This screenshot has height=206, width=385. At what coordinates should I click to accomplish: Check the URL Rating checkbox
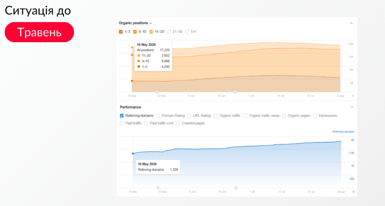189,116
